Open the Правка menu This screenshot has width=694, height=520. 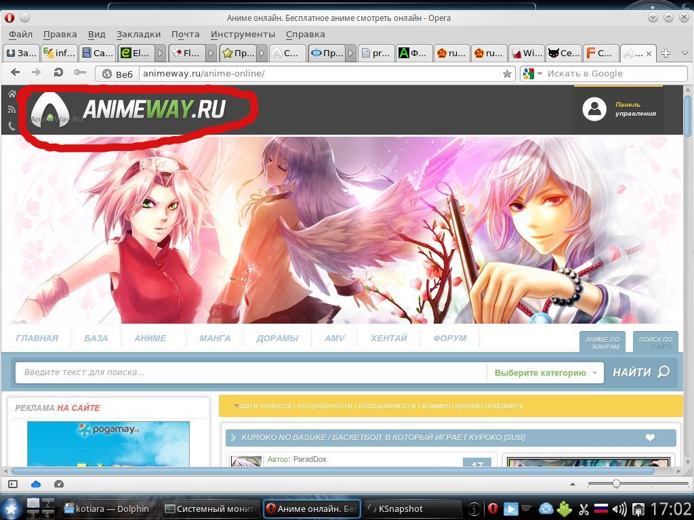coord(60,35)
